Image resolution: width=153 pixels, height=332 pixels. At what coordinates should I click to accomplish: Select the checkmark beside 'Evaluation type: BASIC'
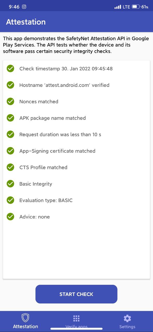(x=10, y=200)
